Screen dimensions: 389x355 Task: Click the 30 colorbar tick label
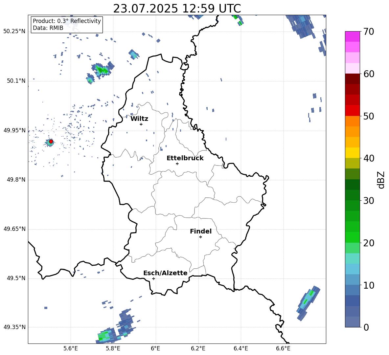pyautogui.click(x=369, y=201)
